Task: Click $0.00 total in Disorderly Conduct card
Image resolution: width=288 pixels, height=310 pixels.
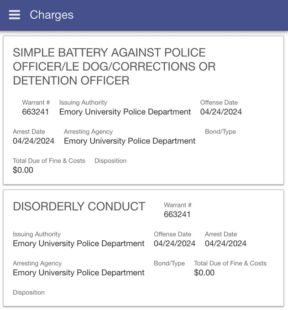Action: click(204, 273)
